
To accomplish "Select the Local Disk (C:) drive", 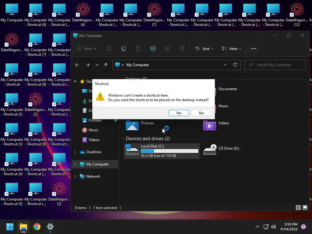I will tap(161, 151).
